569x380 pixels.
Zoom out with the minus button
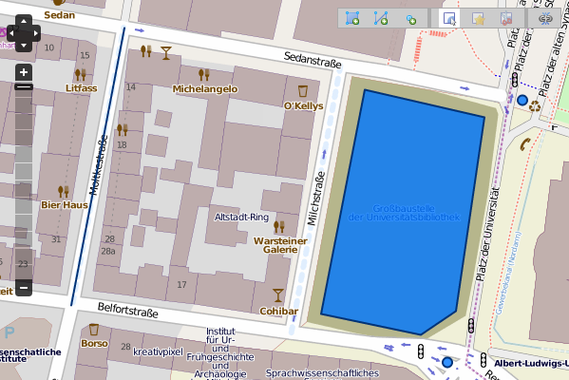pos(24,288)
